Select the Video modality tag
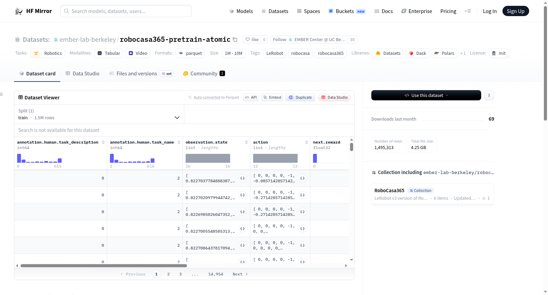This screenshot has height=295, width=548. [x=138, y=53]
